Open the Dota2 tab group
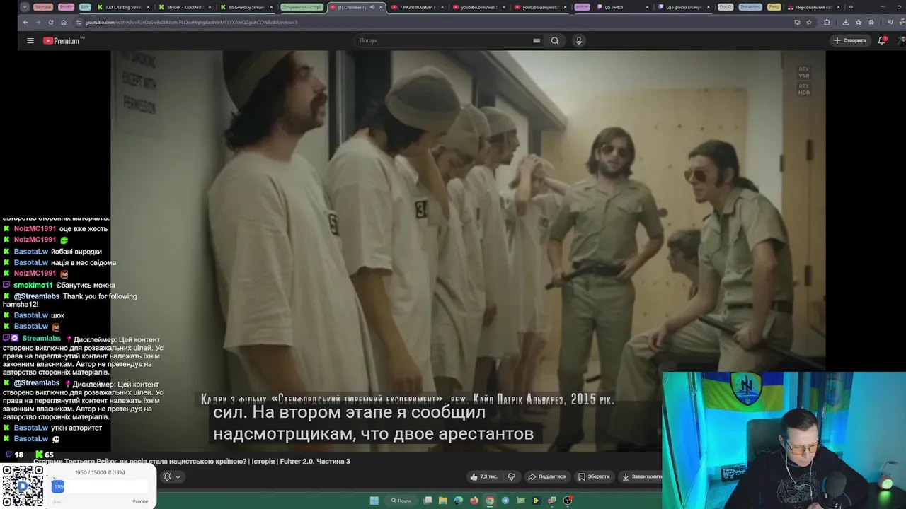Image resolution: width=906 pixels, height=509 pixels. point(725,7)
